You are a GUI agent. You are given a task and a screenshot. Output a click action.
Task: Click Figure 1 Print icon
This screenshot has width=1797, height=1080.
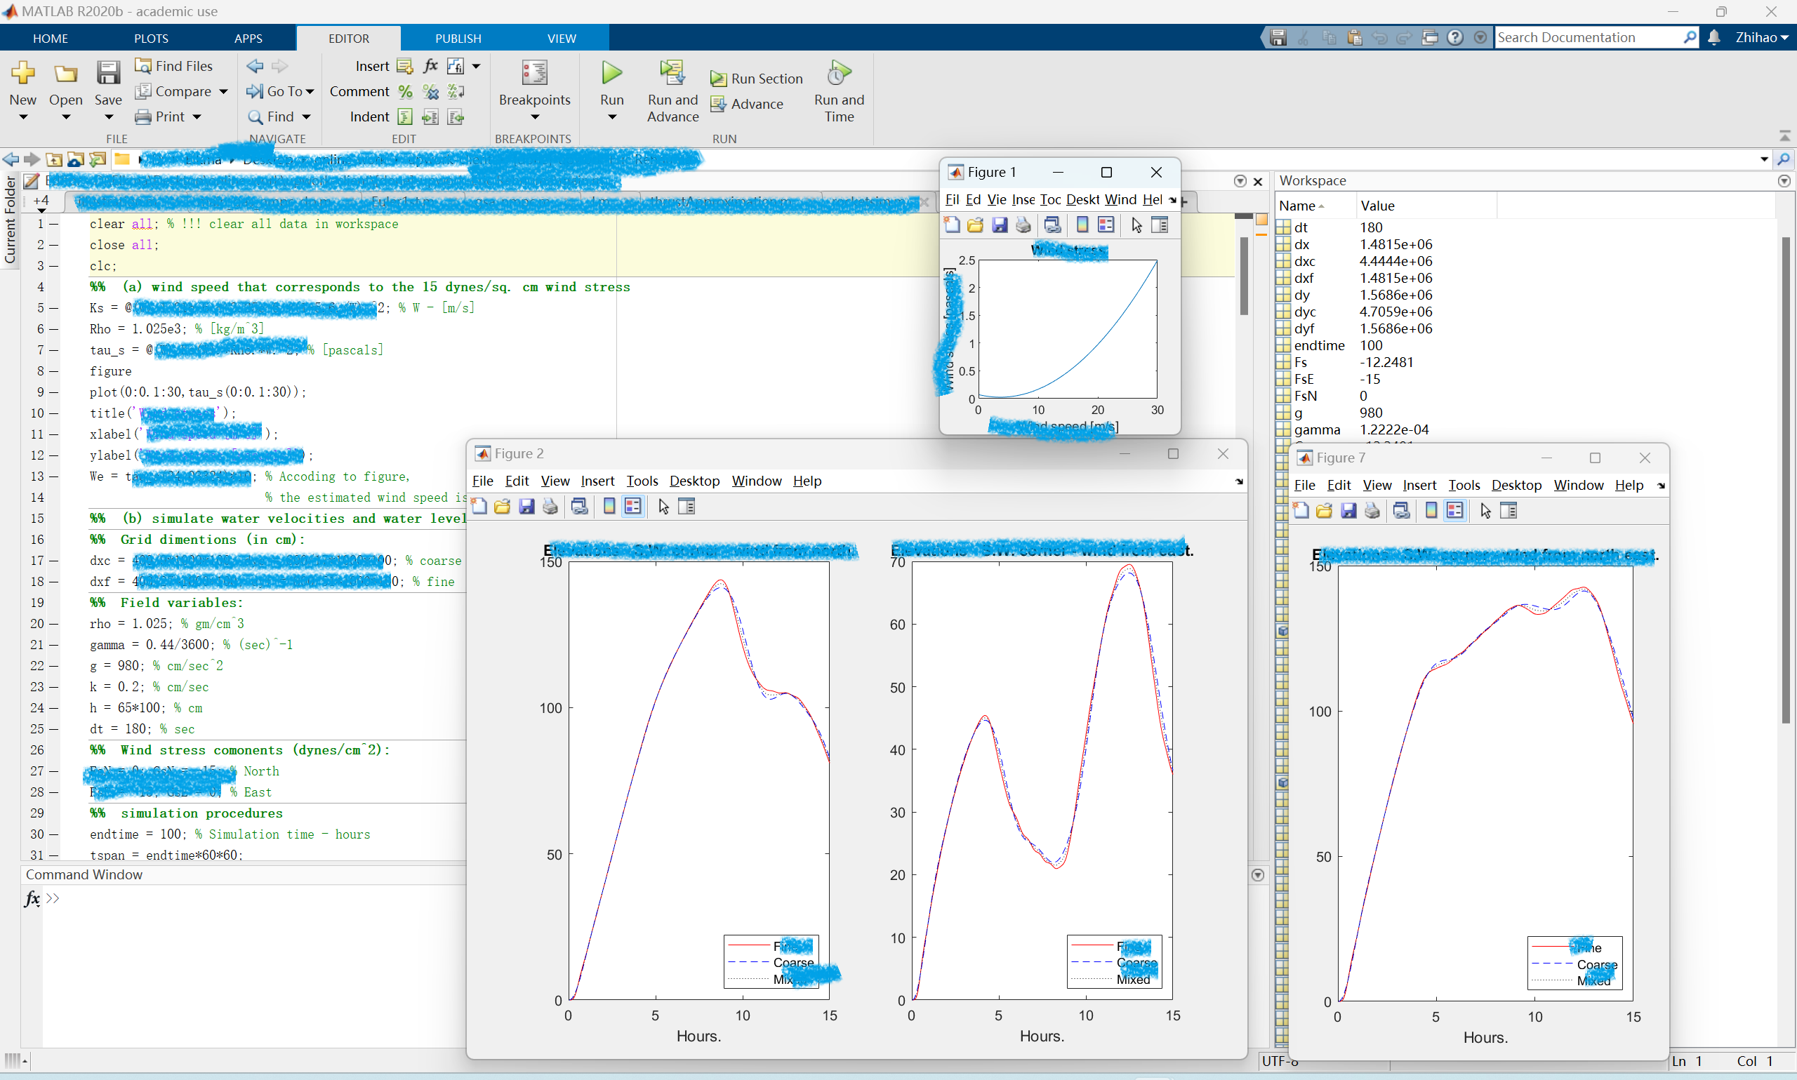tap(1023, 225)
